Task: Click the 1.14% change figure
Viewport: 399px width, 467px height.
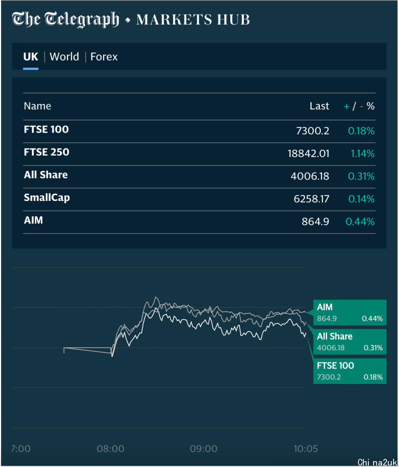Action: tap(362, 154)
